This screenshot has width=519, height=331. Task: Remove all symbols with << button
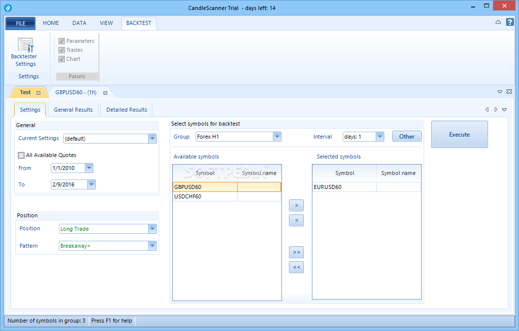(x=296, y=267)
